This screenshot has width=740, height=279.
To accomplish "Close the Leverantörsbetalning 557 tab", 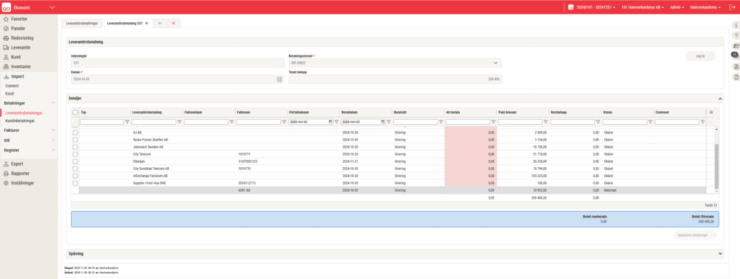I will (147, 23).
